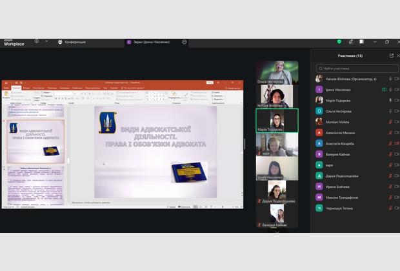Click the green encryption shield icon
The image size is (400, 271).
pyautogui.click(x=339, y=42)
